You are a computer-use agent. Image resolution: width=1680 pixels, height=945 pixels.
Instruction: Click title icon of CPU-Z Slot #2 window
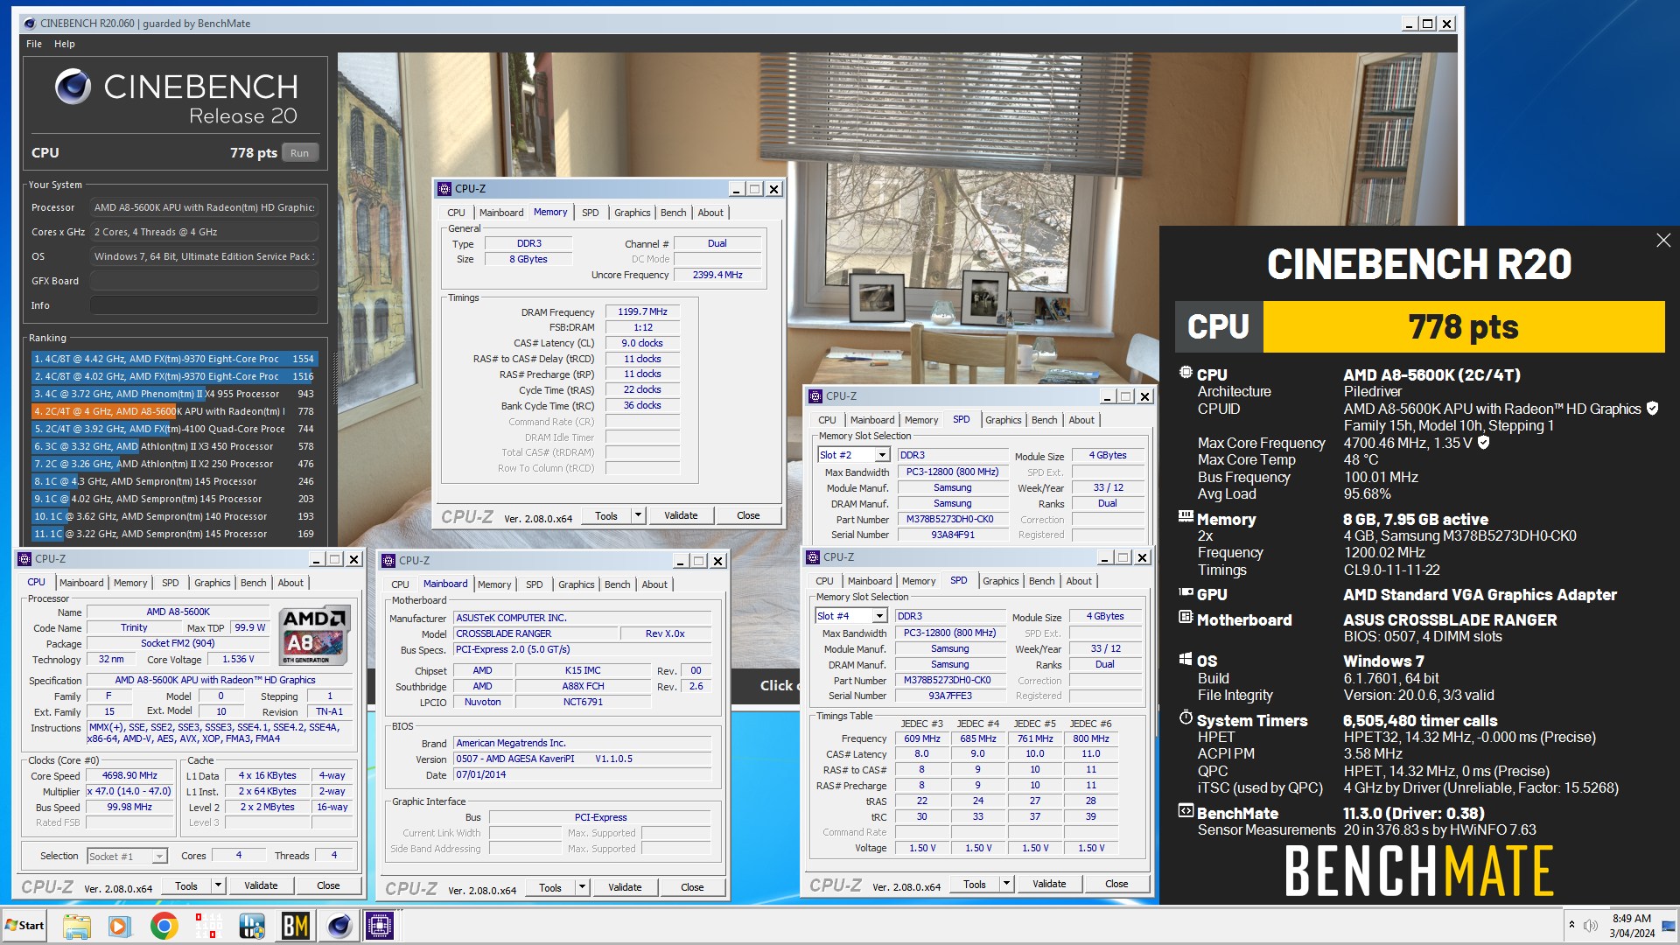(815, 396)
